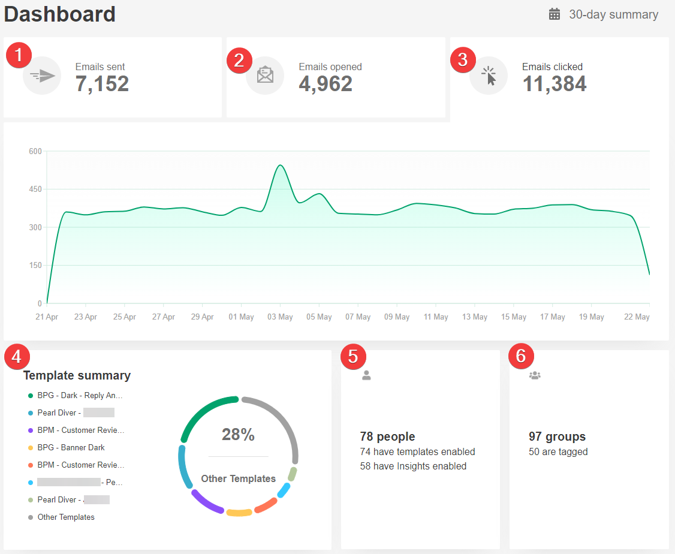
Task: Click the calendar icon beside 30-day summary
Action: 555,14
